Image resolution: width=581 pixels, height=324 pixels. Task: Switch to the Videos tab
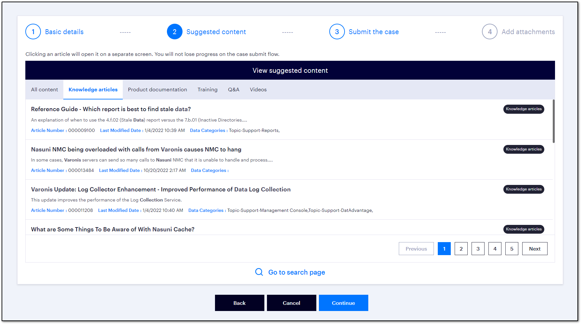[258, 89]
